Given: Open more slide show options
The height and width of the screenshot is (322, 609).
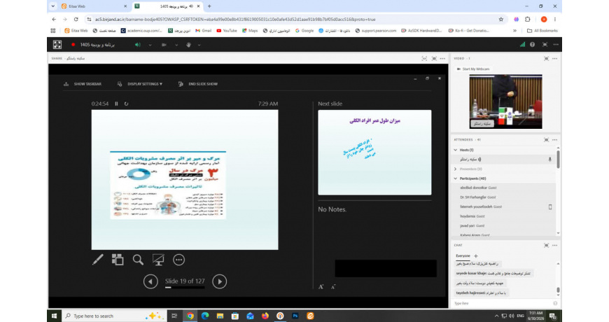Looking at the screenshot, I should (178, 260).
